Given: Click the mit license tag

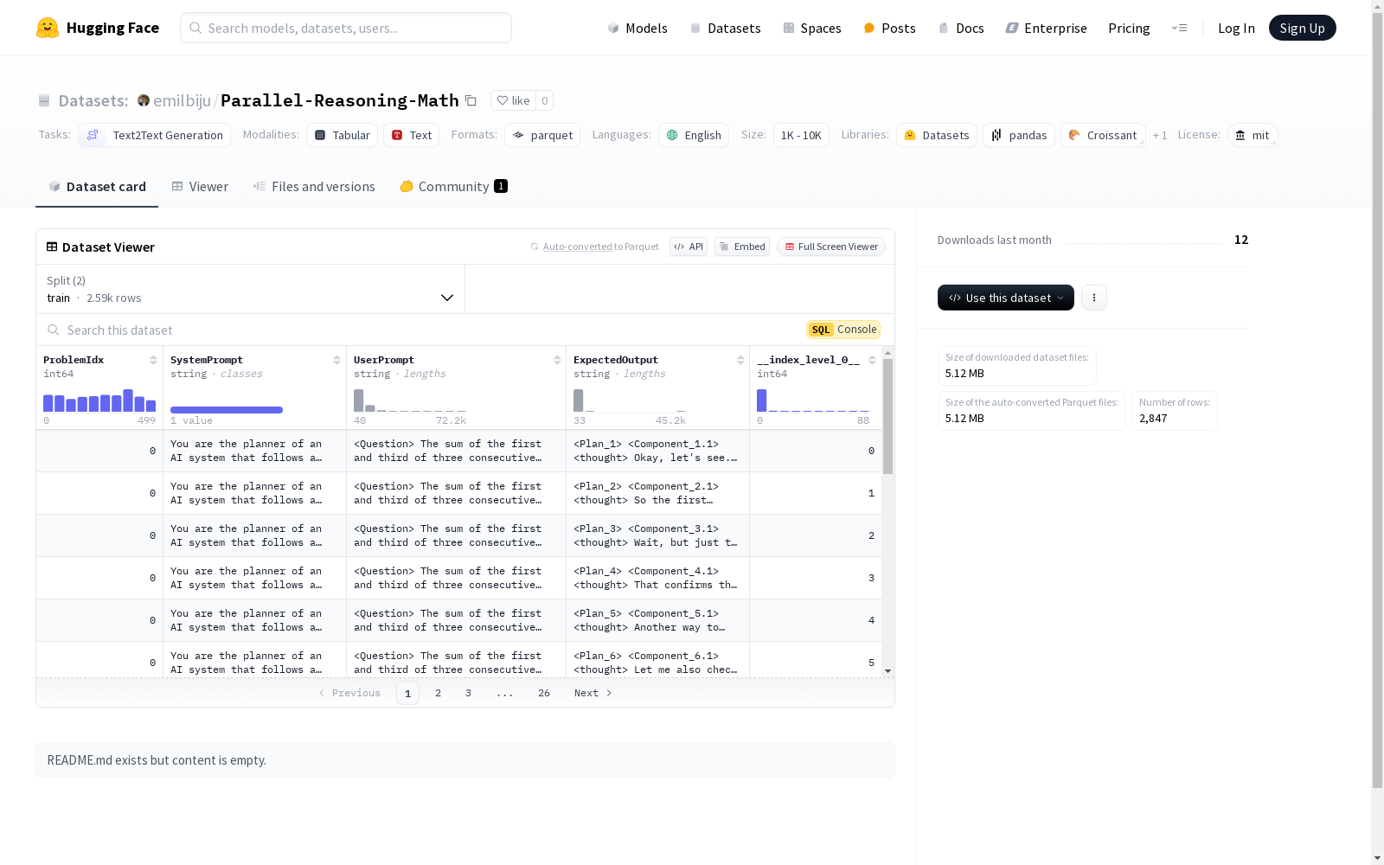Looking at the screenshot, I should pyautogui.click(x=1253, y=135).
